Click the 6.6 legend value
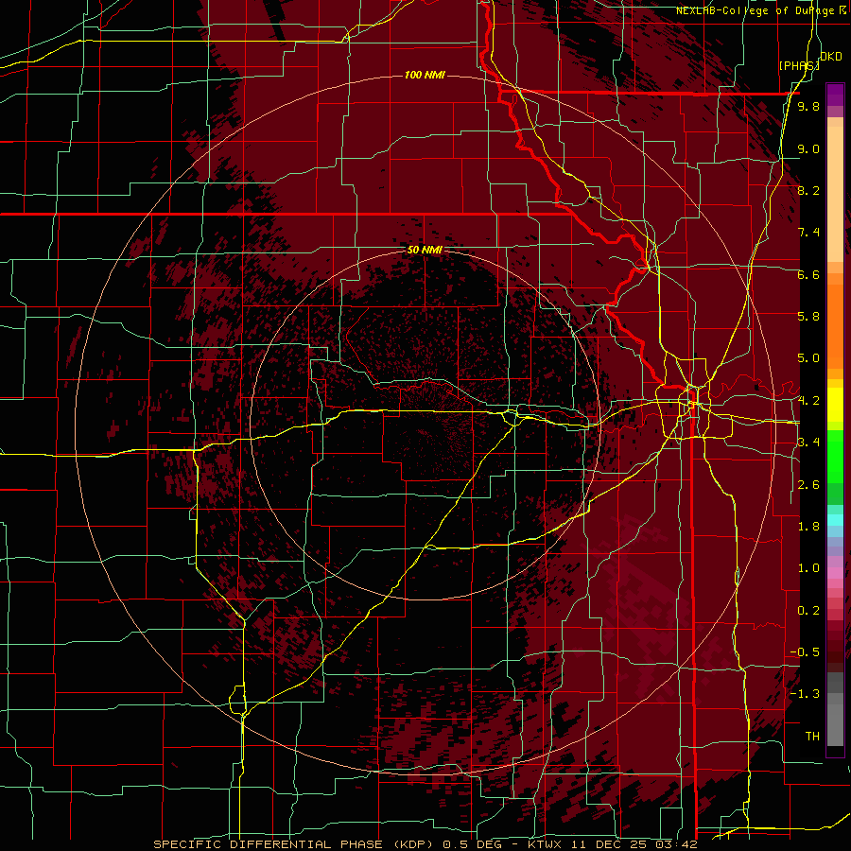Image resolution: width=851 pixels, height=851 pixels. (x=808, y=274)
